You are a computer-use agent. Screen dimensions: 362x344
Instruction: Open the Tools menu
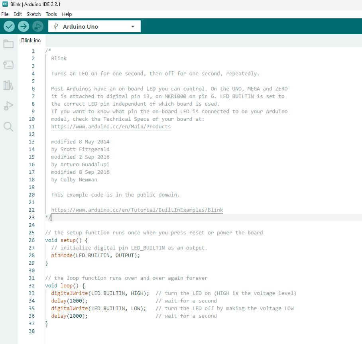pyautogui.click(x=51, y=14)
